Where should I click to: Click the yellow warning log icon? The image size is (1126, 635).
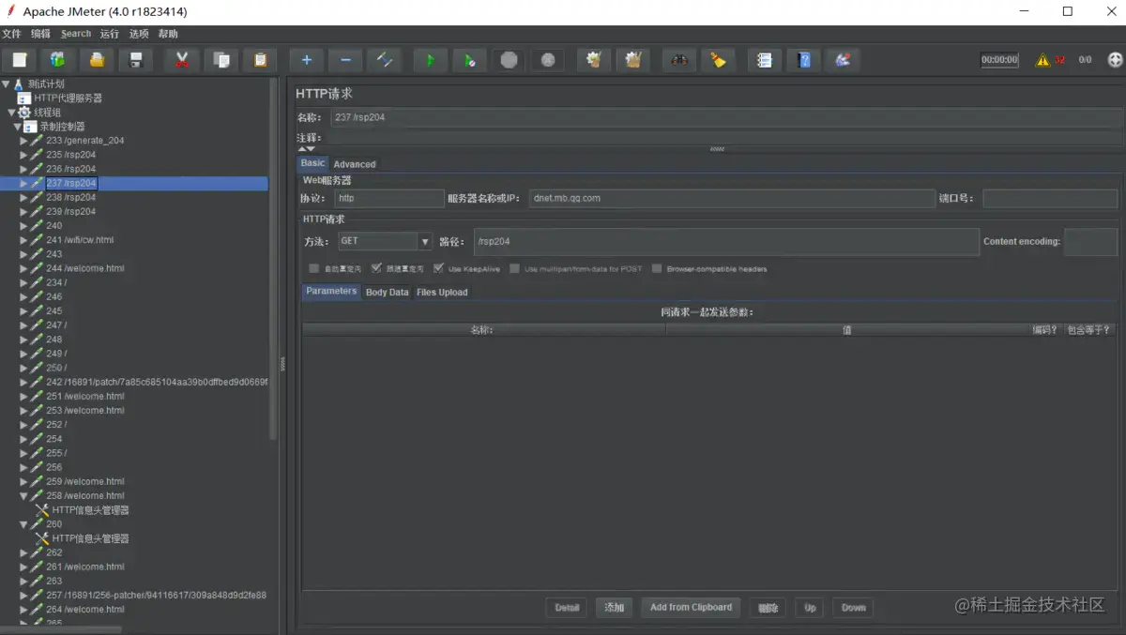(1042, 60)
